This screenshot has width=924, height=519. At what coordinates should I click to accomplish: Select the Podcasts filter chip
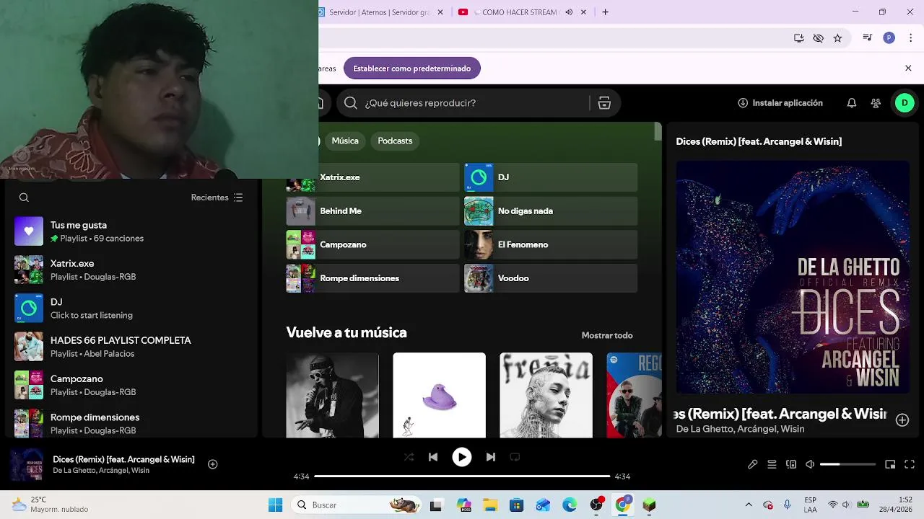point(395,141)
